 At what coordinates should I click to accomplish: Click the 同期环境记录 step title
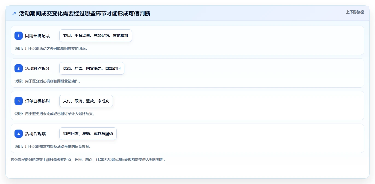click(x=37, y=36)
